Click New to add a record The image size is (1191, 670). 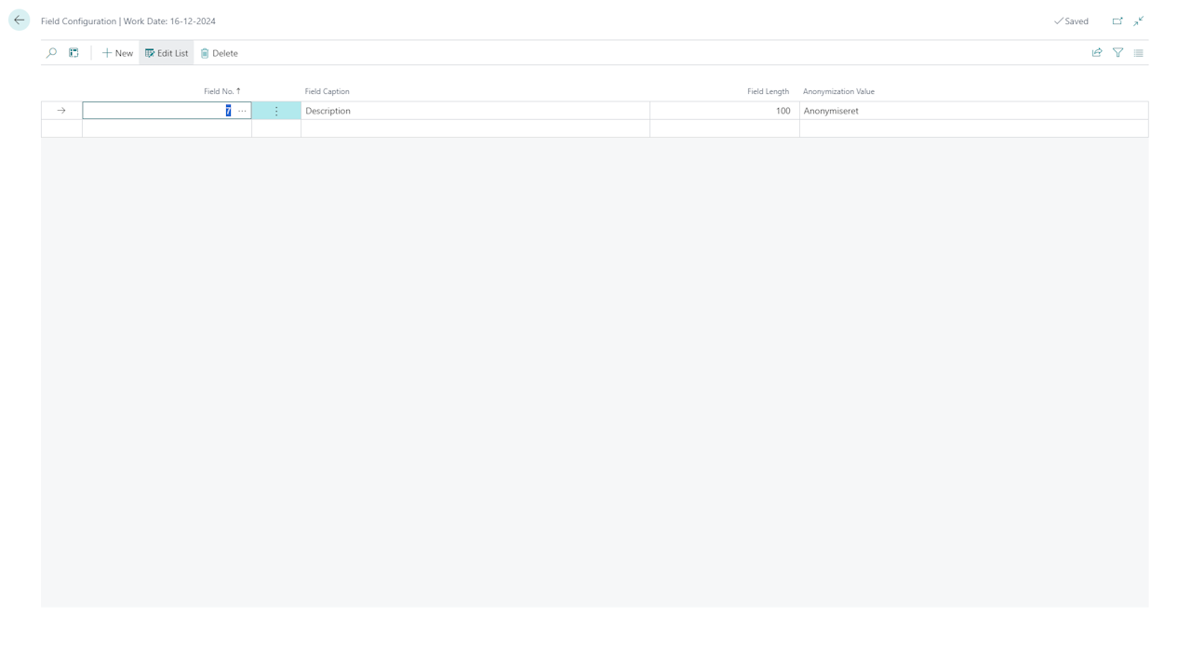coord(116,53)
